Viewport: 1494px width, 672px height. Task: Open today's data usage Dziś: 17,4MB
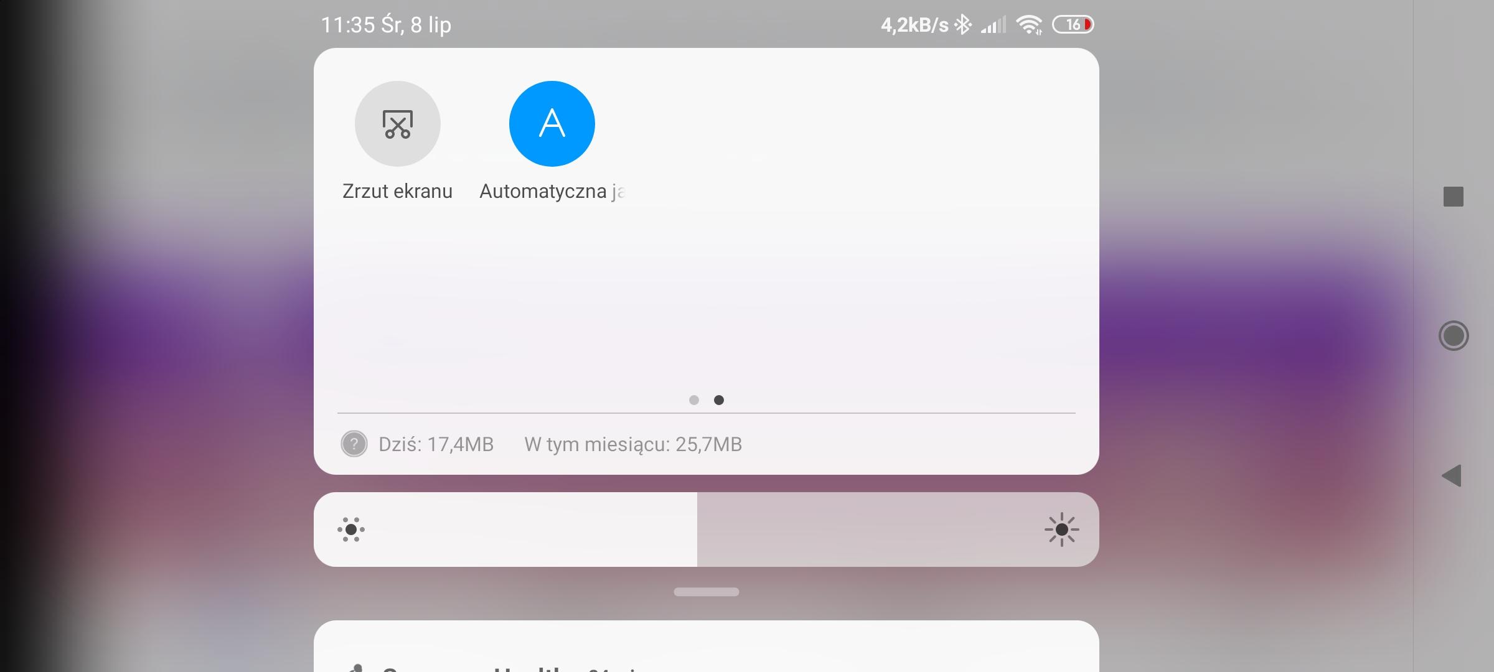(x=436, y=444)
